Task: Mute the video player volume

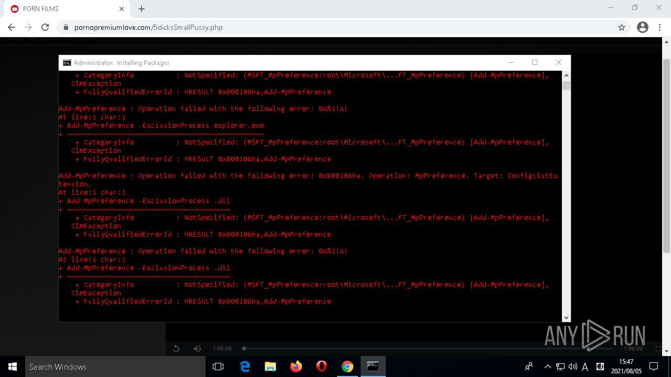Action: (197, 349)
